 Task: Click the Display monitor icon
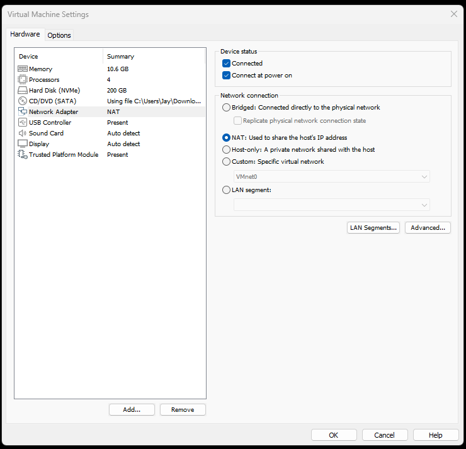point(23,144)
